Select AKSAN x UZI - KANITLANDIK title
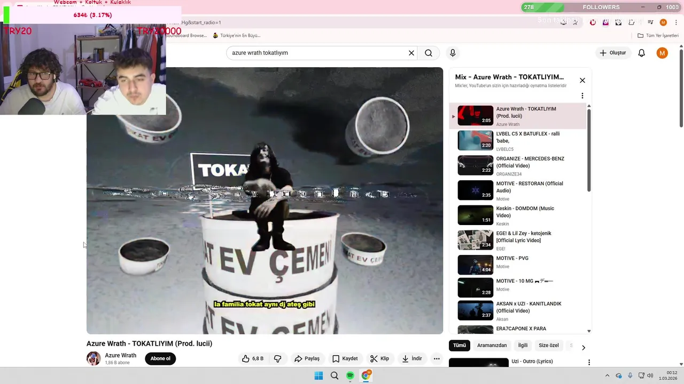684x384 pixels. tap(528, 307)
